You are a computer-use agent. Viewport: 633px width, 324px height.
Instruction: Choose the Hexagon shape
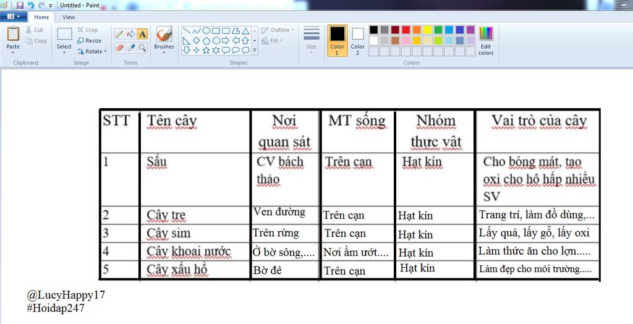[x=216, y=40]
